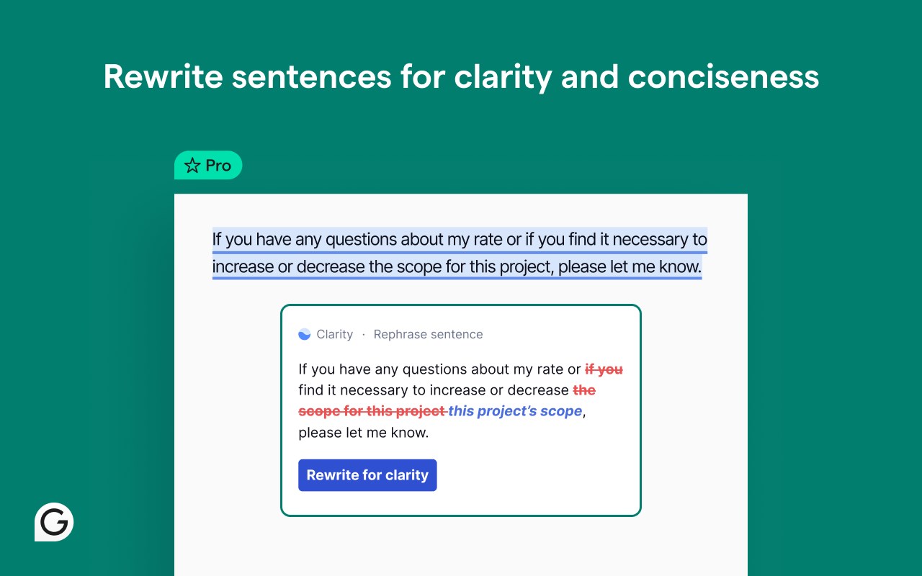Click the Clarity category label
This screenshot has width=922, height=576.
pyautogui.click(x=334, y=334)
